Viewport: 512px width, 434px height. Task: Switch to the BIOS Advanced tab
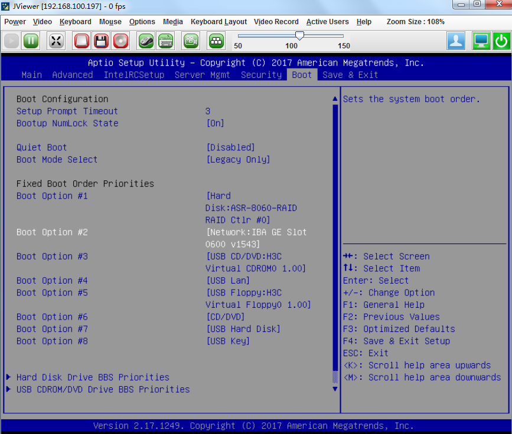pos(73,75)
